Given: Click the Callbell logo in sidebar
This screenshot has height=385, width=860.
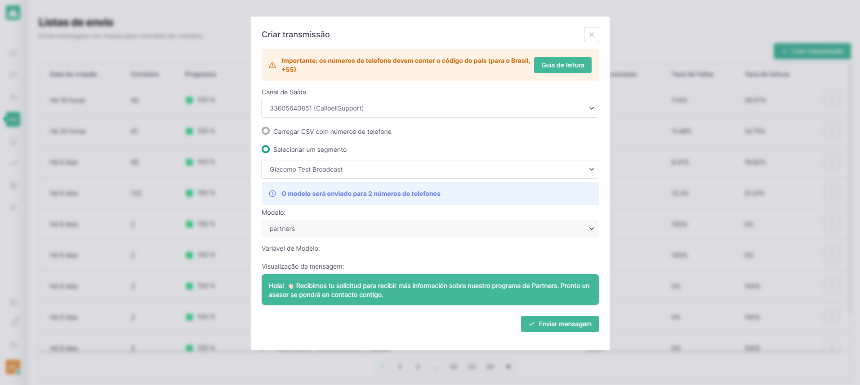Looking at the screenshot, I should click(13, 13).
